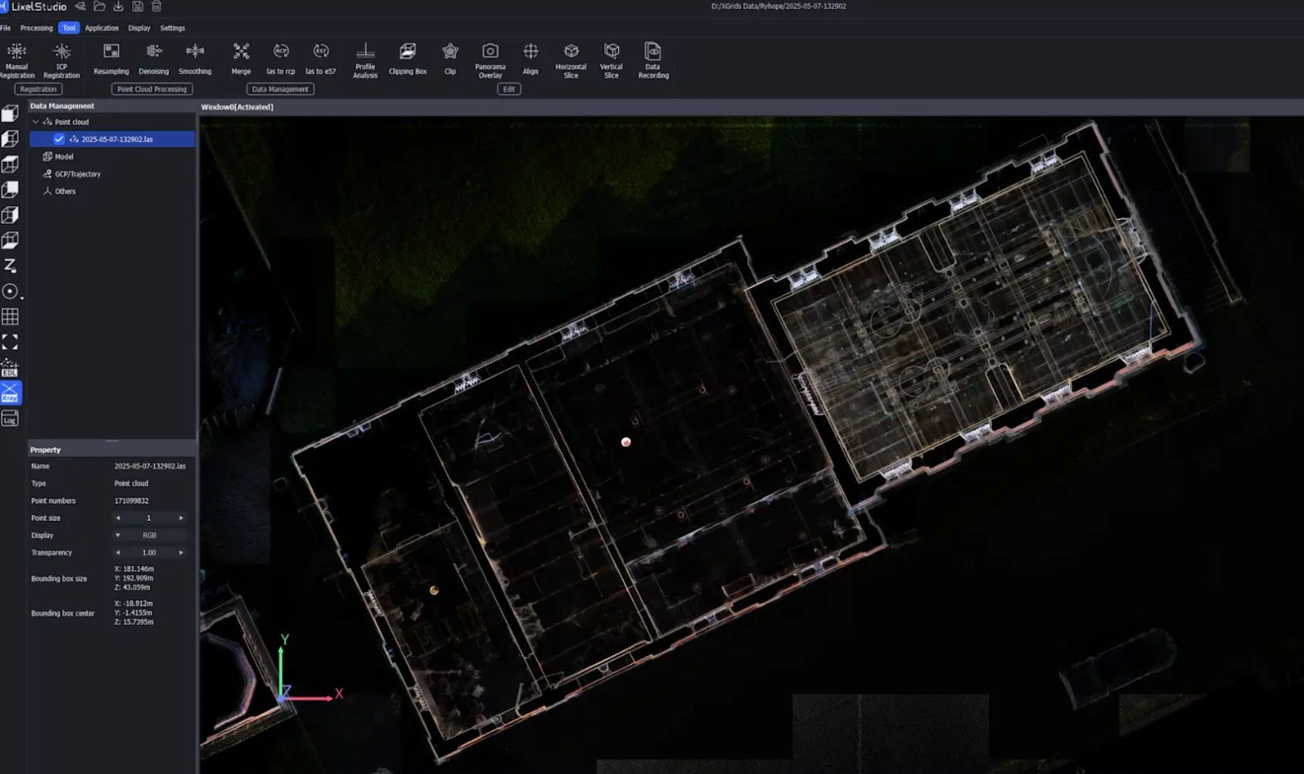The image size is (1304, 774).
Task: Open the rotation center dropdown arrow in sidebar
Action: click(22, 298)
